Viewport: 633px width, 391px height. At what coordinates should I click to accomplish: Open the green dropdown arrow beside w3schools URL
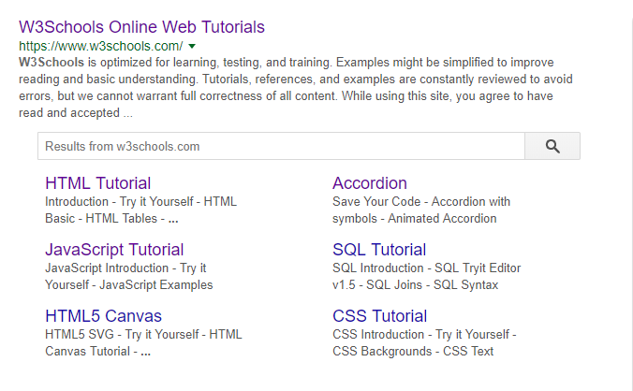(x=192, y=47)
